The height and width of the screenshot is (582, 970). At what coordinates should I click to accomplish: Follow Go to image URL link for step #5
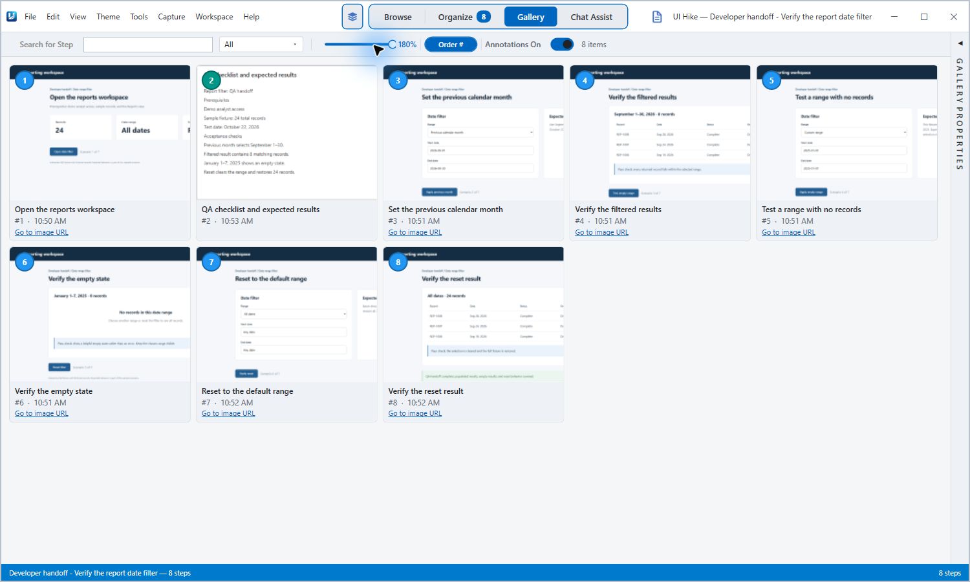[x=788, y=232]
